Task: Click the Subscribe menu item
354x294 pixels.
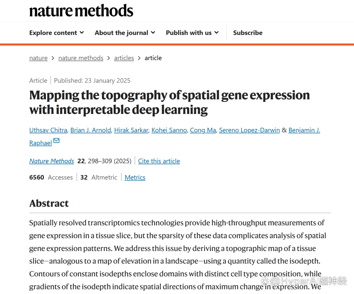Action: 248,33
